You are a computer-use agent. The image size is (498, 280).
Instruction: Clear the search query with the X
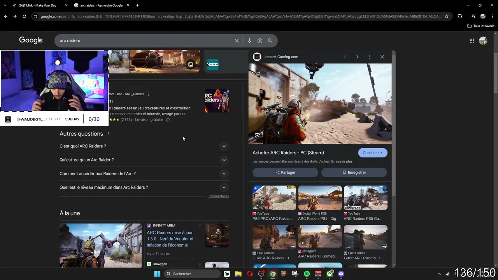click(237, 40)
